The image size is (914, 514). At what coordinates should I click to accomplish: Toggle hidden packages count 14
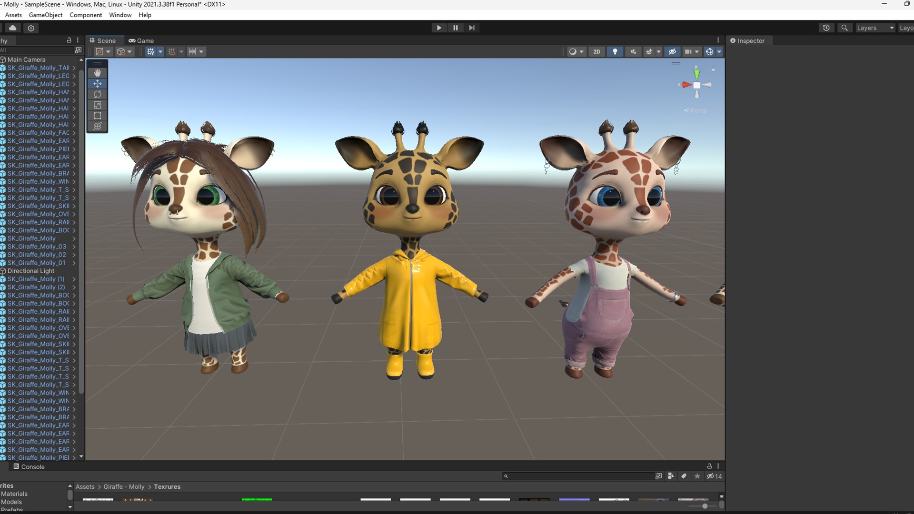point(714,476)
